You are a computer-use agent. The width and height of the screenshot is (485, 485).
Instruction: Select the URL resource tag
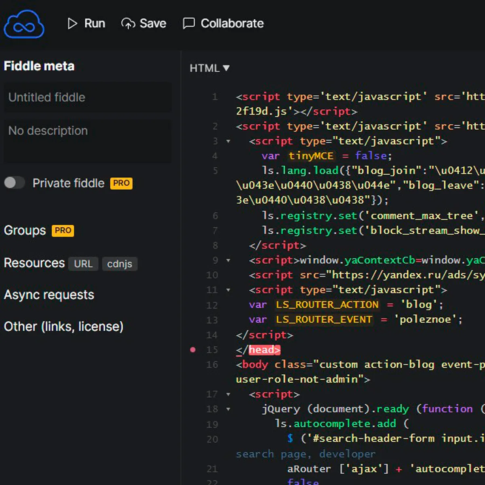pos(83,264)
